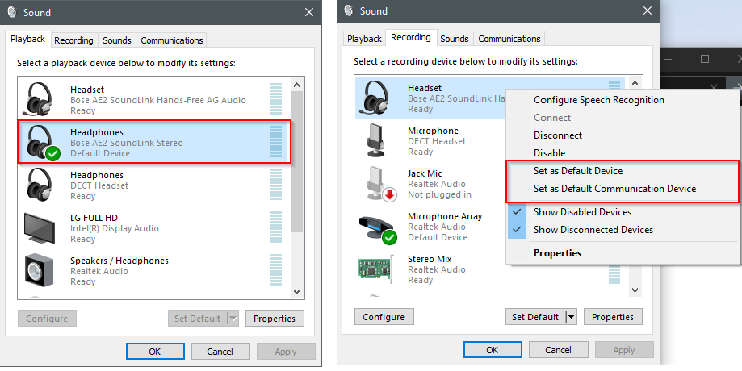Choose Set as Default Device
742x371 pixels.
click(x=578, y=171)
